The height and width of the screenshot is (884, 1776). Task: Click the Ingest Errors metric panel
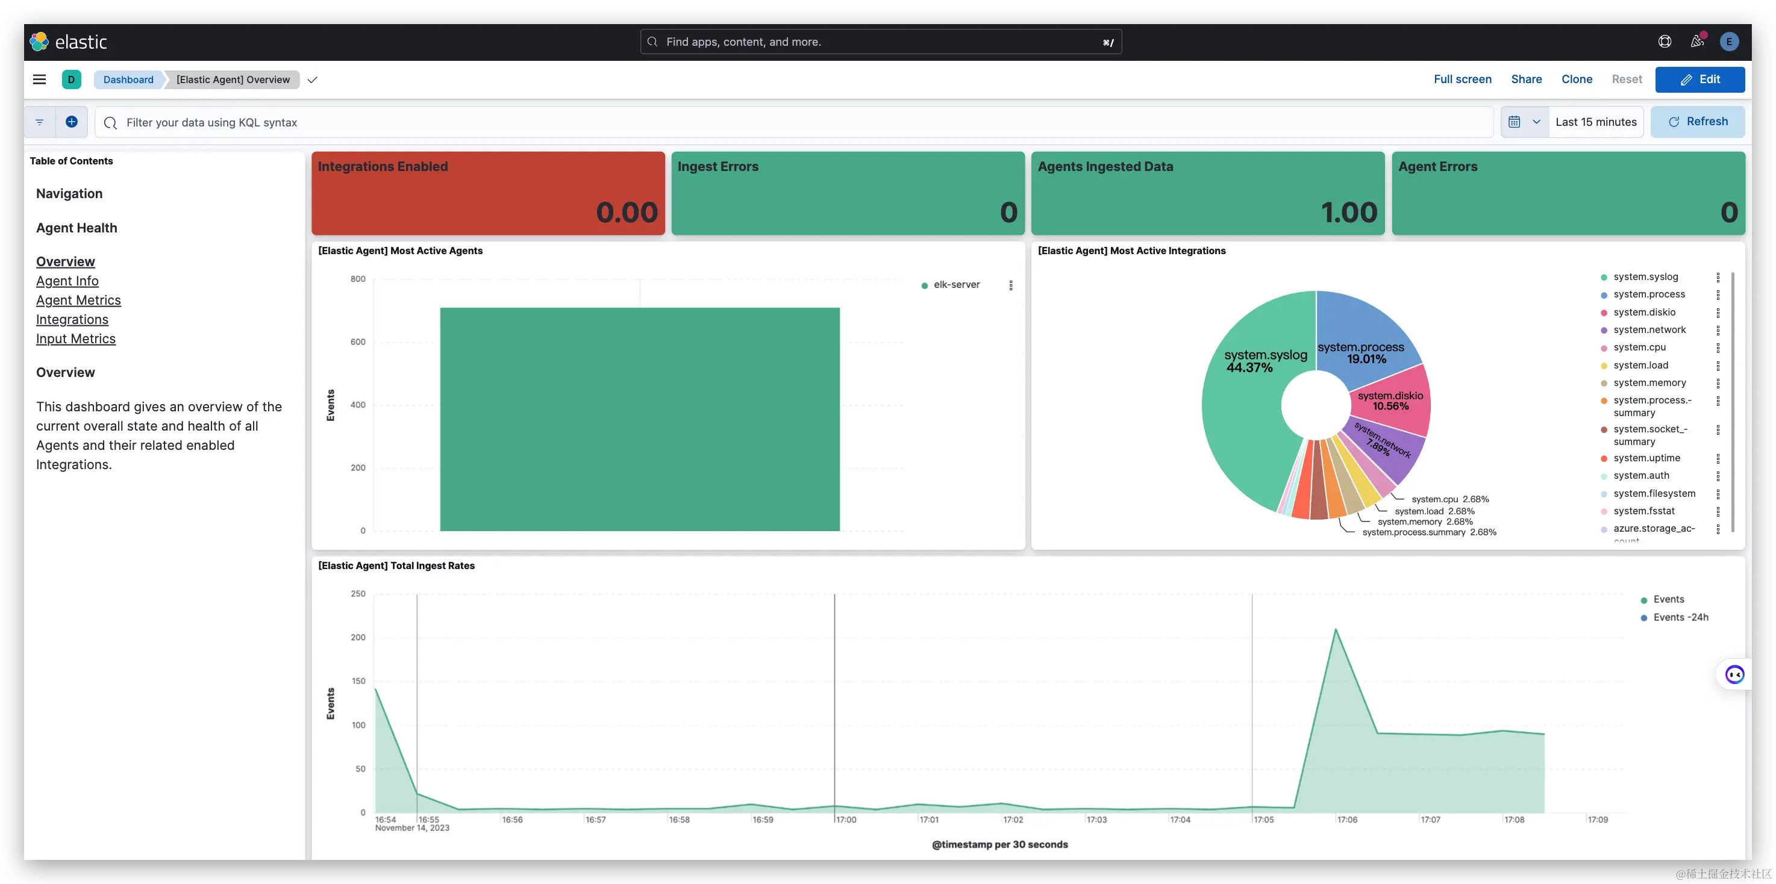pos(848,194)
